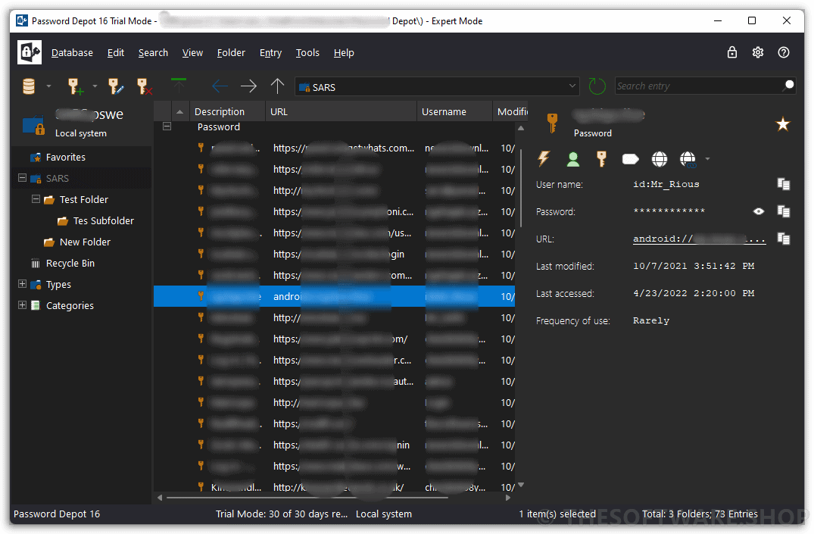Copy the URL to clipboard
This screenshot has height=534, width=814.
point(784,239)
